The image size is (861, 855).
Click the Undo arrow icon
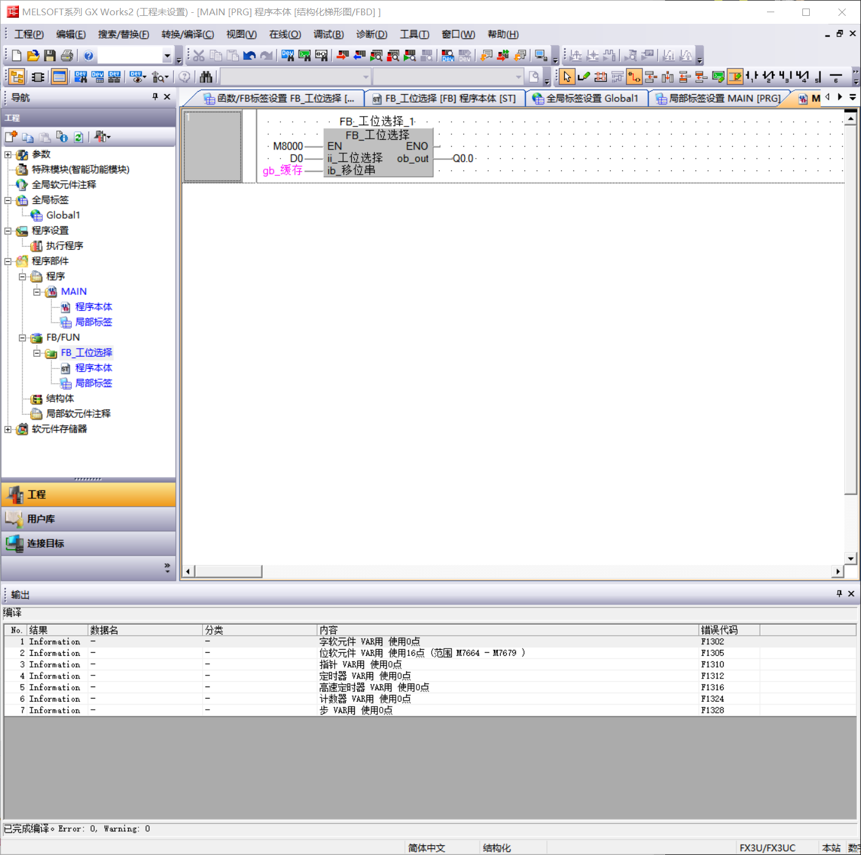pos(249,56)
